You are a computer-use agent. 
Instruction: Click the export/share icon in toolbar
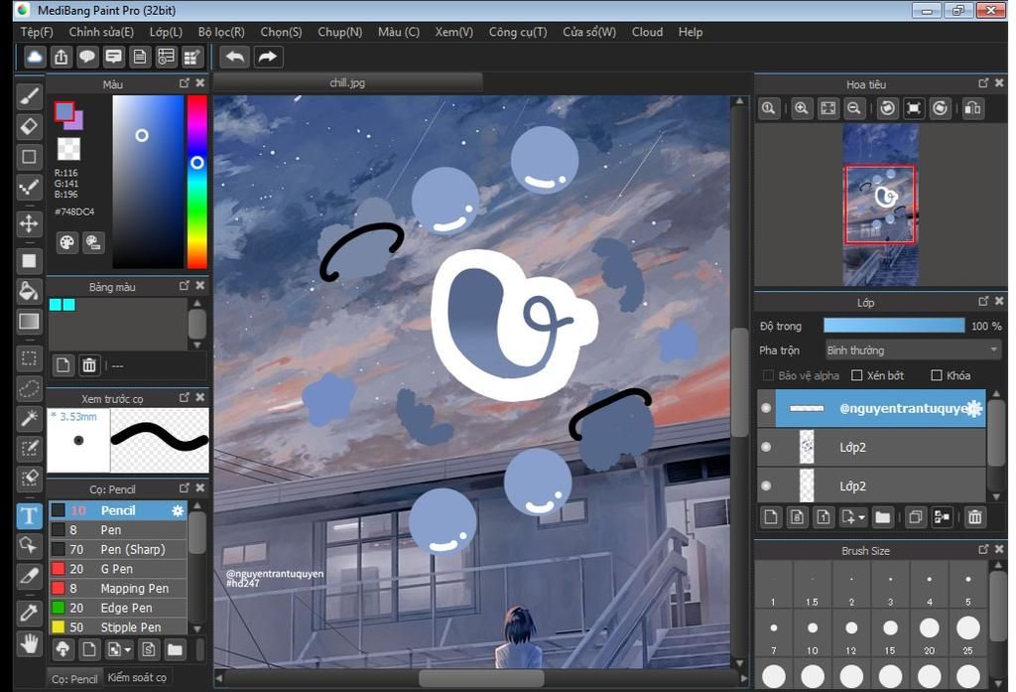tap(61, 57)
